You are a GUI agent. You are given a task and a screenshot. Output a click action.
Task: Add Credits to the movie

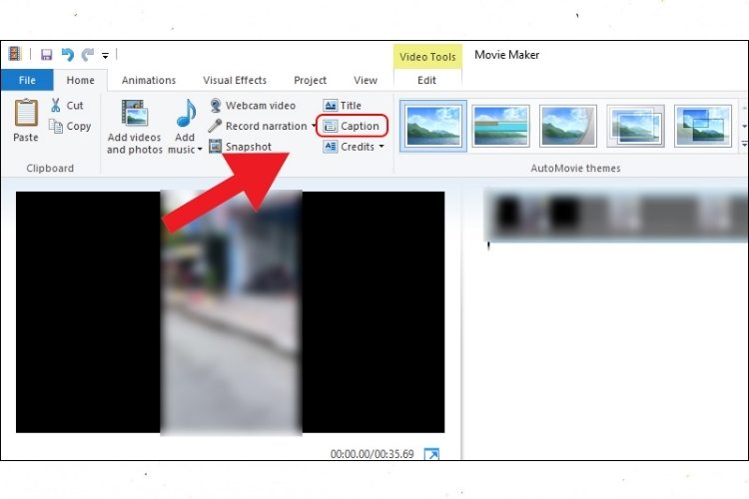(350, 146)
